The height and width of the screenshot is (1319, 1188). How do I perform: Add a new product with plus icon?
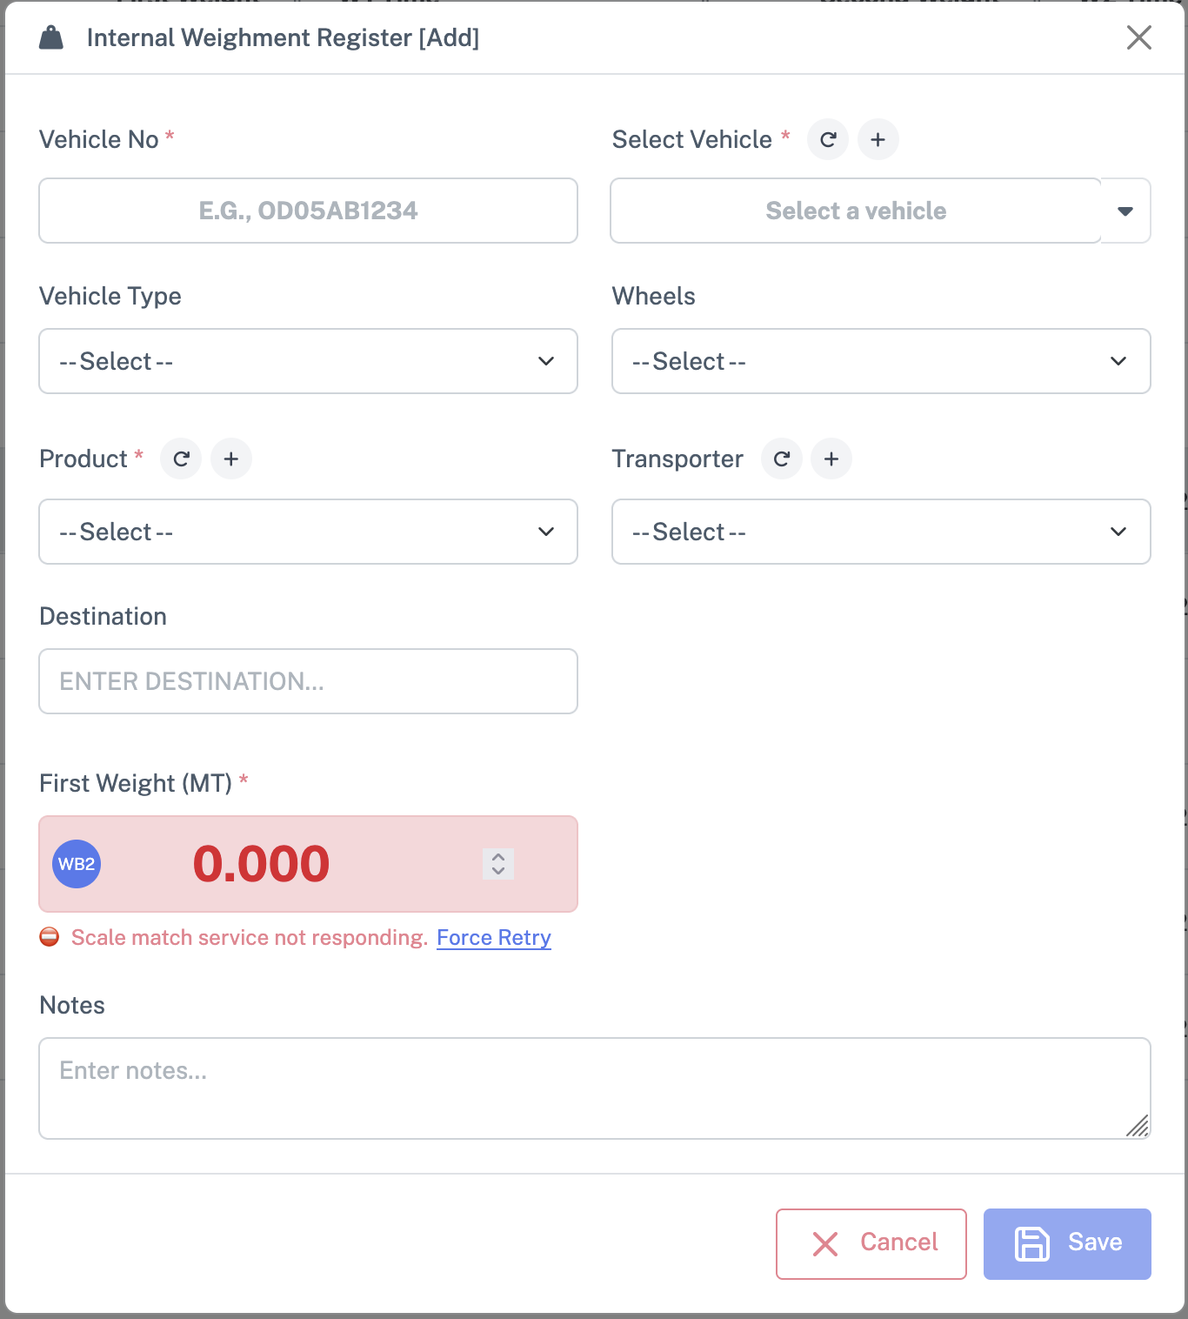point(231,459)
